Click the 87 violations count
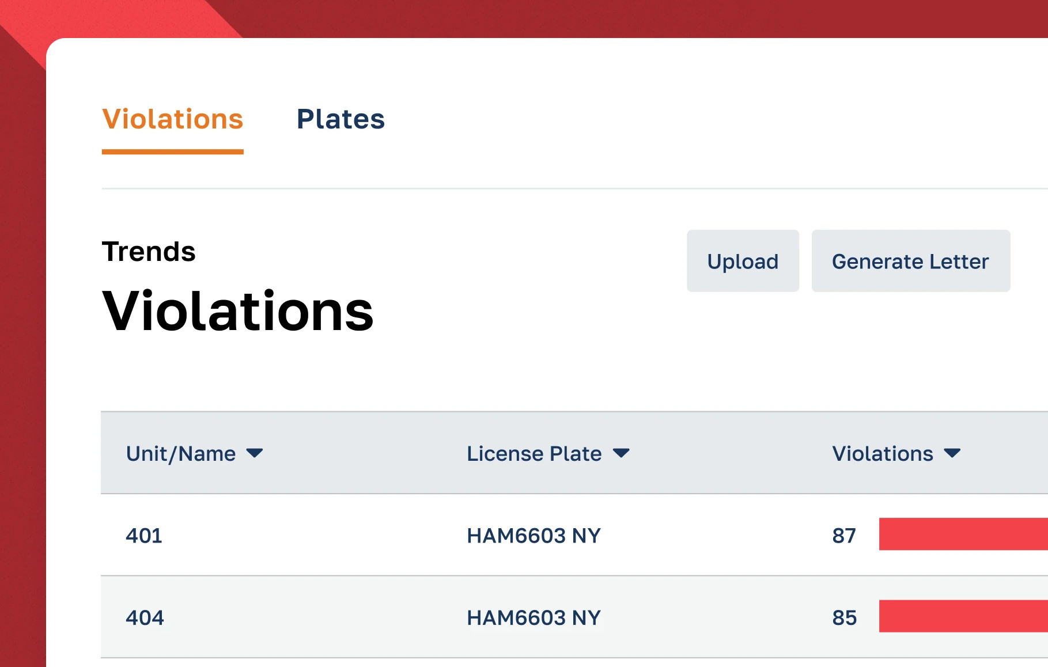This screenshot has width=1048, height=667. [843, 536]
